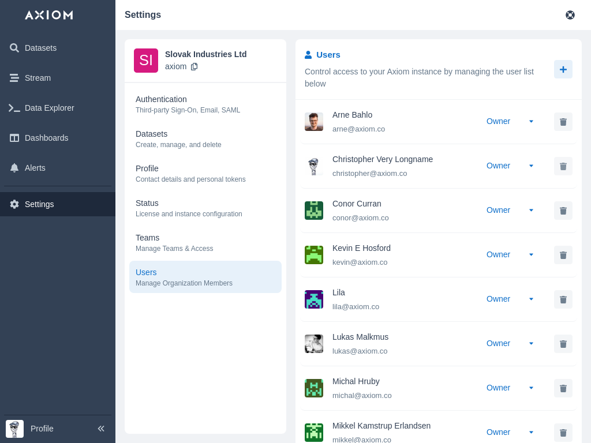Delete user Arne Bahlo
The image size is (591, 443).
(563, 122)
